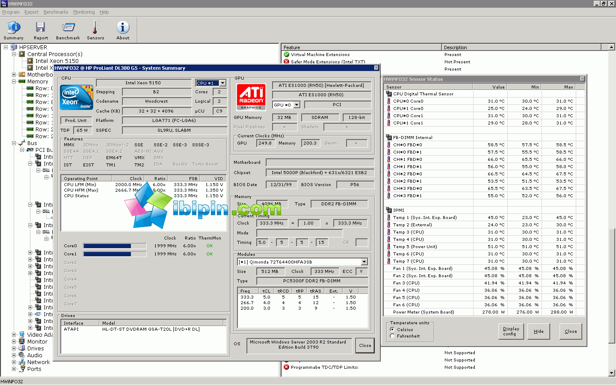
Task: Click the FB-DIMM Internal group icon
Action: (x=389, y=137)
